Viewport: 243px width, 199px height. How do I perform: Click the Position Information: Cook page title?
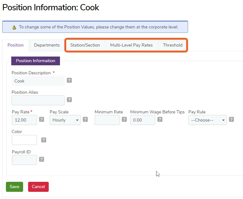click(51, 7)
